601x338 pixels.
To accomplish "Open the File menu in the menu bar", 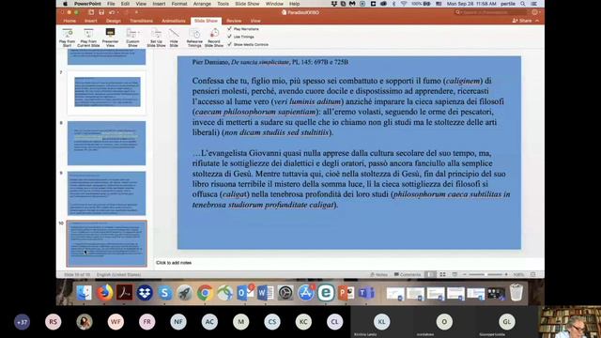I will pos(111,4).
